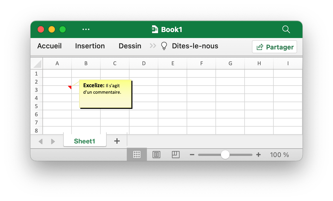This screenshot has height=201, width=333.
Task: Open the Accueil ribbon tab
Action: coord(50,46)
